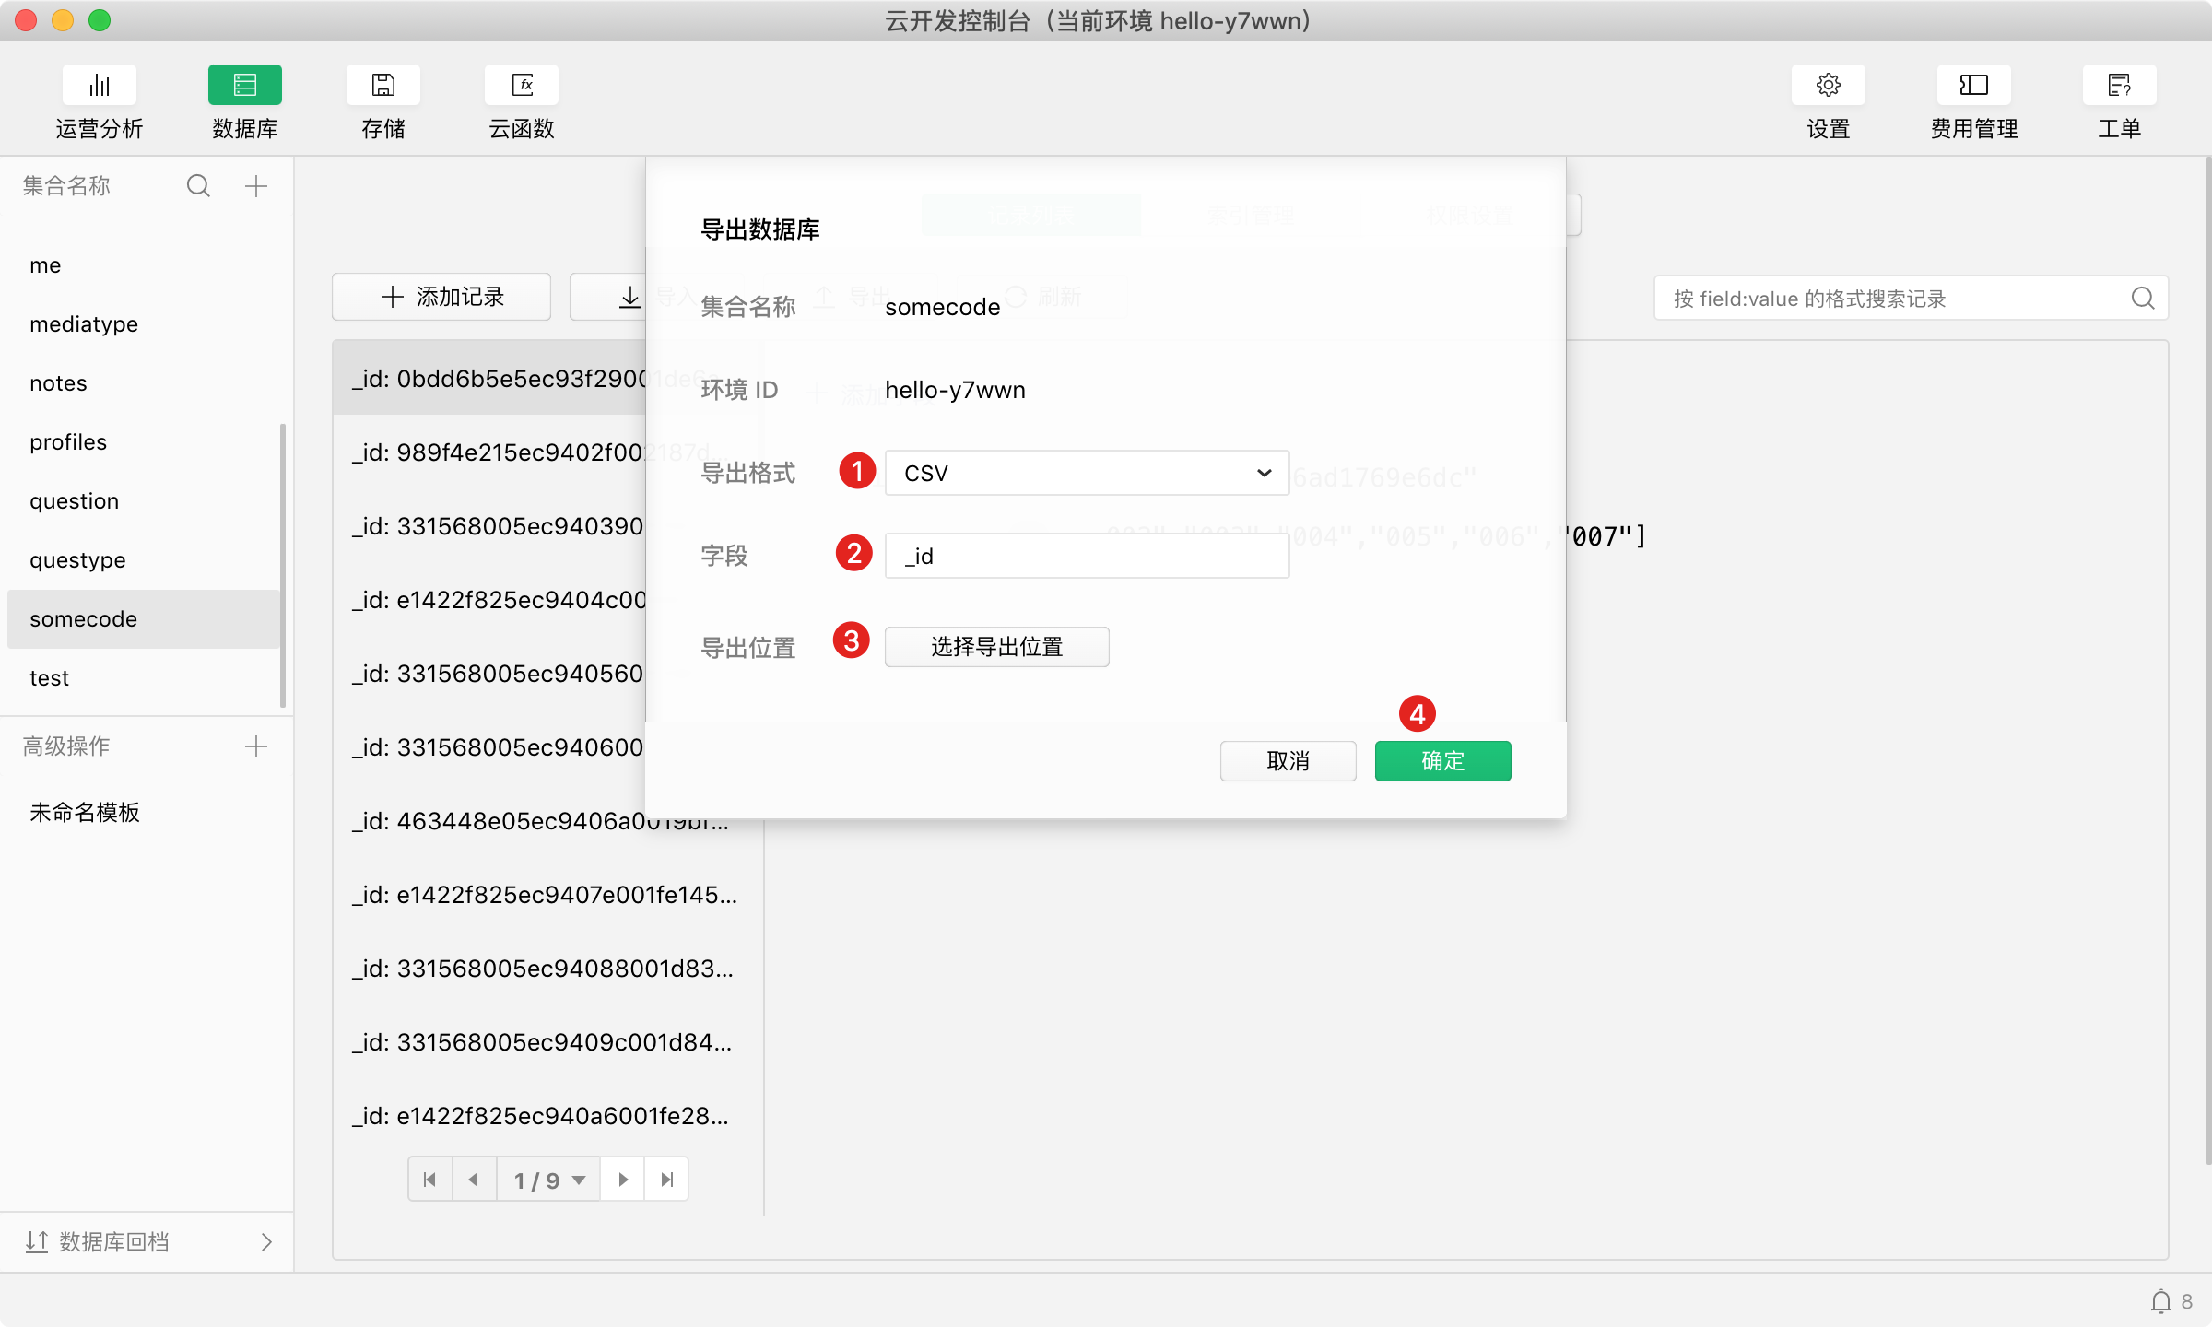The width and height of the screenshot is (2212, 1327).
Task: Click the 存储 storage icon
Action: 382,86
